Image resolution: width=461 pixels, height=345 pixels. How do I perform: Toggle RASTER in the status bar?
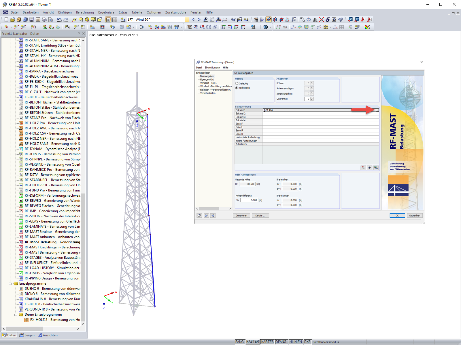coord(252,342)
